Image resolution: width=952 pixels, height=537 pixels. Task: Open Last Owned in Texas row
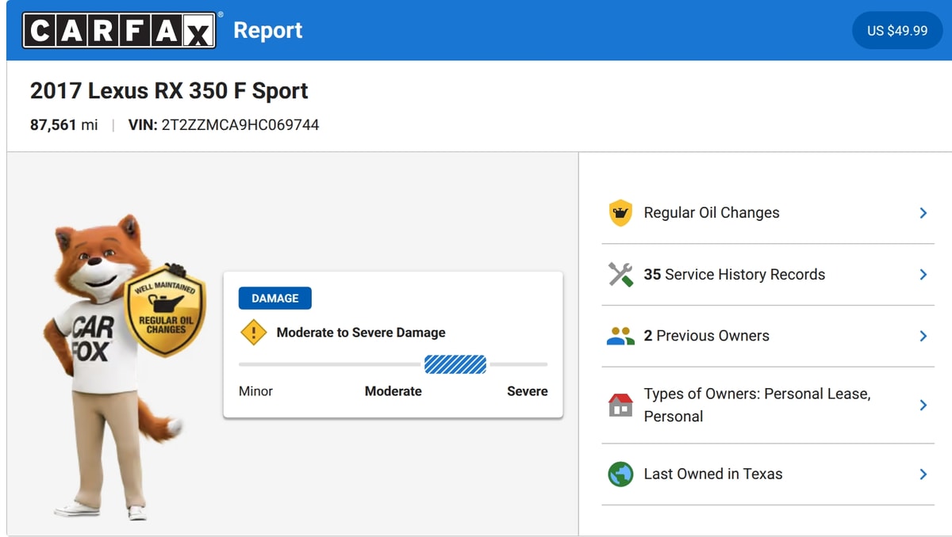pos(768,474)
